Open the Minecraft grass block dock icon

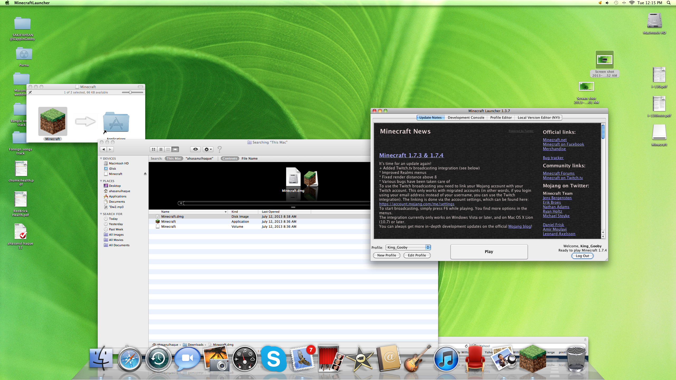click(532, 358)
